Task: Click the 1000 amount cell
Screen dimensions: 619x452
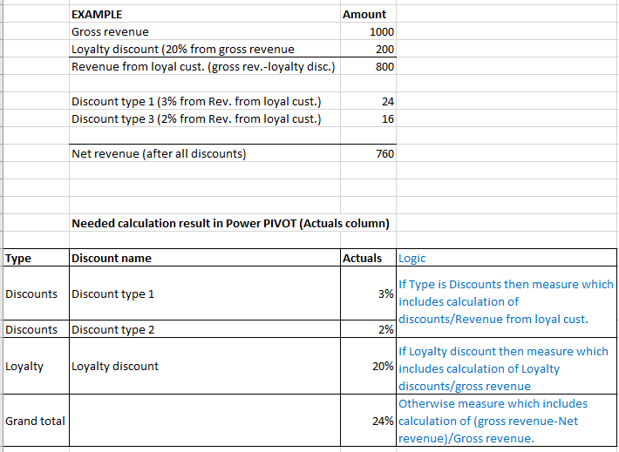Action: tap(368, 31)
